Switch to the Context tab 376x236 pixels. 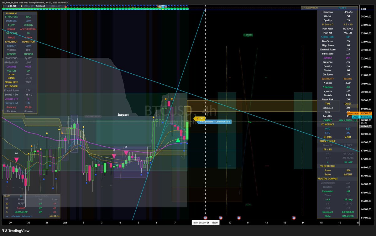tap(41, 6)
